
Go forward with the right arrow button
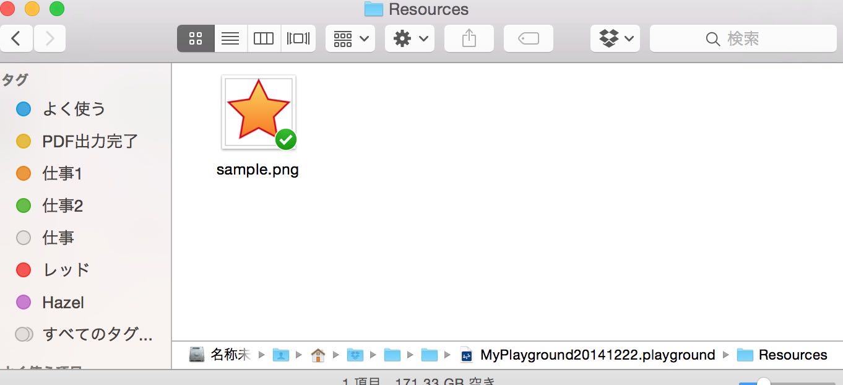pos(50,39)
